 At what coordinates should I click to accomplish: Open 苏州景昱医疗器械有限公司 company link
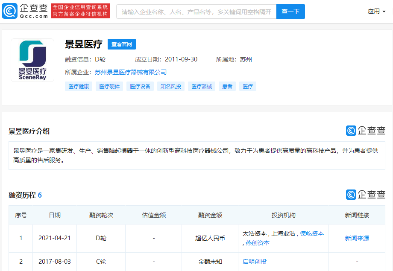pos(131,72)
